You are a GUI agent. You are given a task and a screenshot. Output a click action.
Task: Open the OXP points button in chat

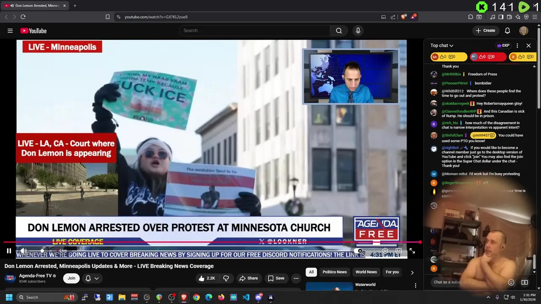point(503,46)
